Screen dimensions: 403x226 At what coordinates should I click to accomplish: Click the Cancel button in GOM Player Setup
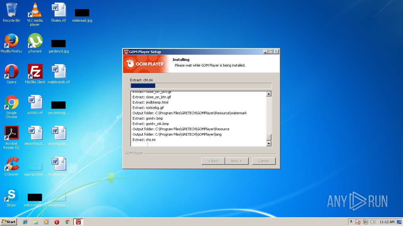[264, 161]
